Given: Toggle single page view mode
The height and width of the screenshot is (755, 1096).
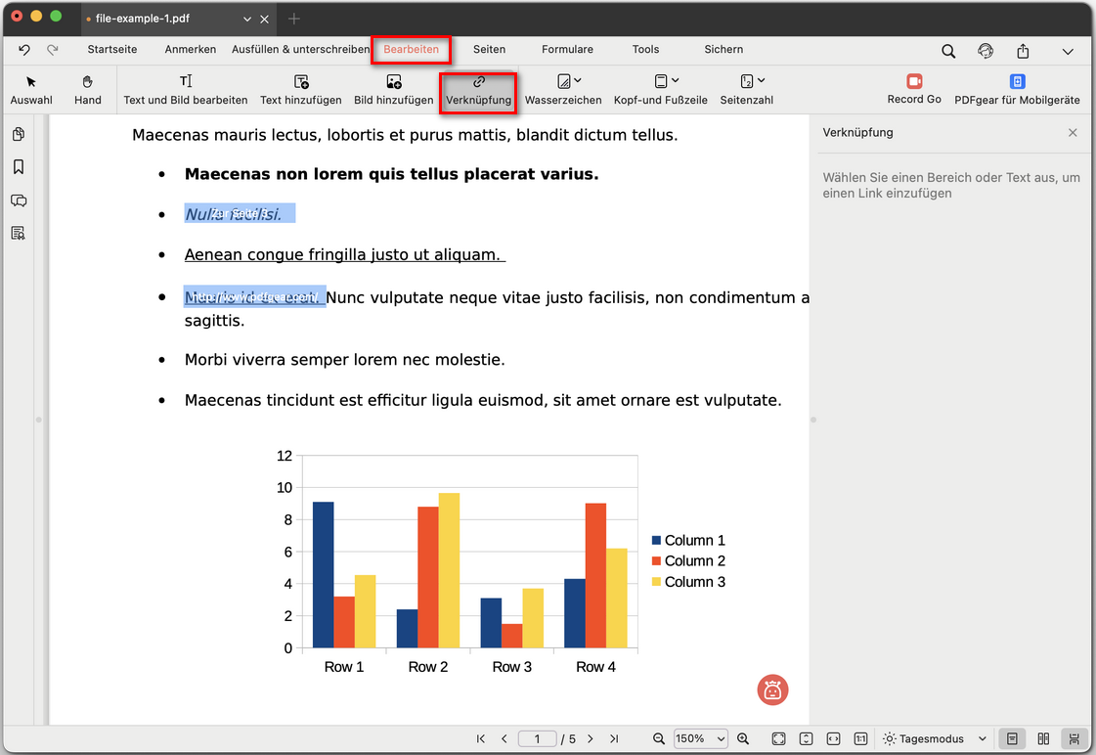Looking at the screenshot, I should point(1013,738).
